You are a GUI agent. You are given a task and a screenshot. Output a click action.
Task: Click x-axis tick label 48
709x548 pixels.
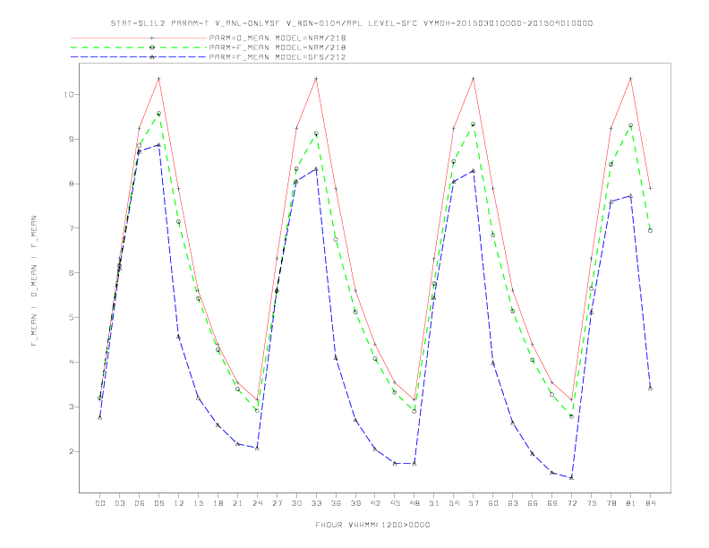[x=414, y=503]
